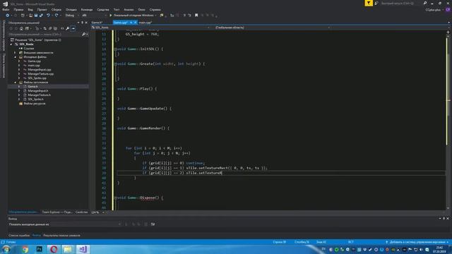The height and width of the screenshot is (254, 452).
Task: Close the Game.cpp editor tab
Action: click(135, 23)
